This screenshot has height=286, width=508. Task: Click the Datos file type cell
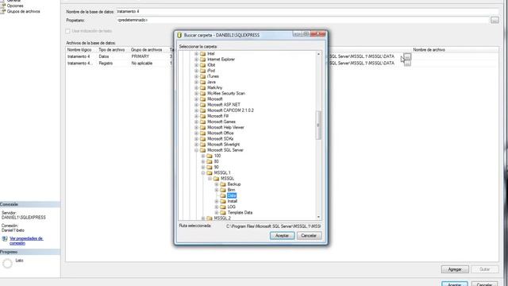coord(104,56)
